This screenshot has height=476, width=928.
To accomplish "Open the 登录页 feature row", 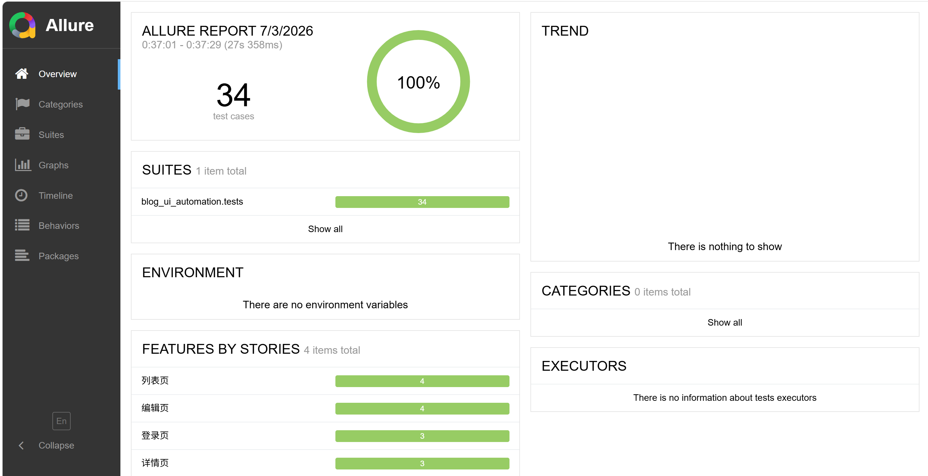I will click(x=325, y=436).
